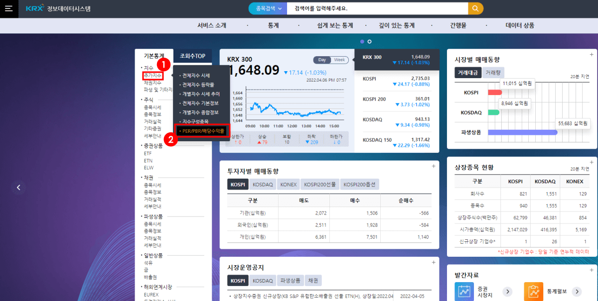Click 석유 under 일반상품

[148, 263]
